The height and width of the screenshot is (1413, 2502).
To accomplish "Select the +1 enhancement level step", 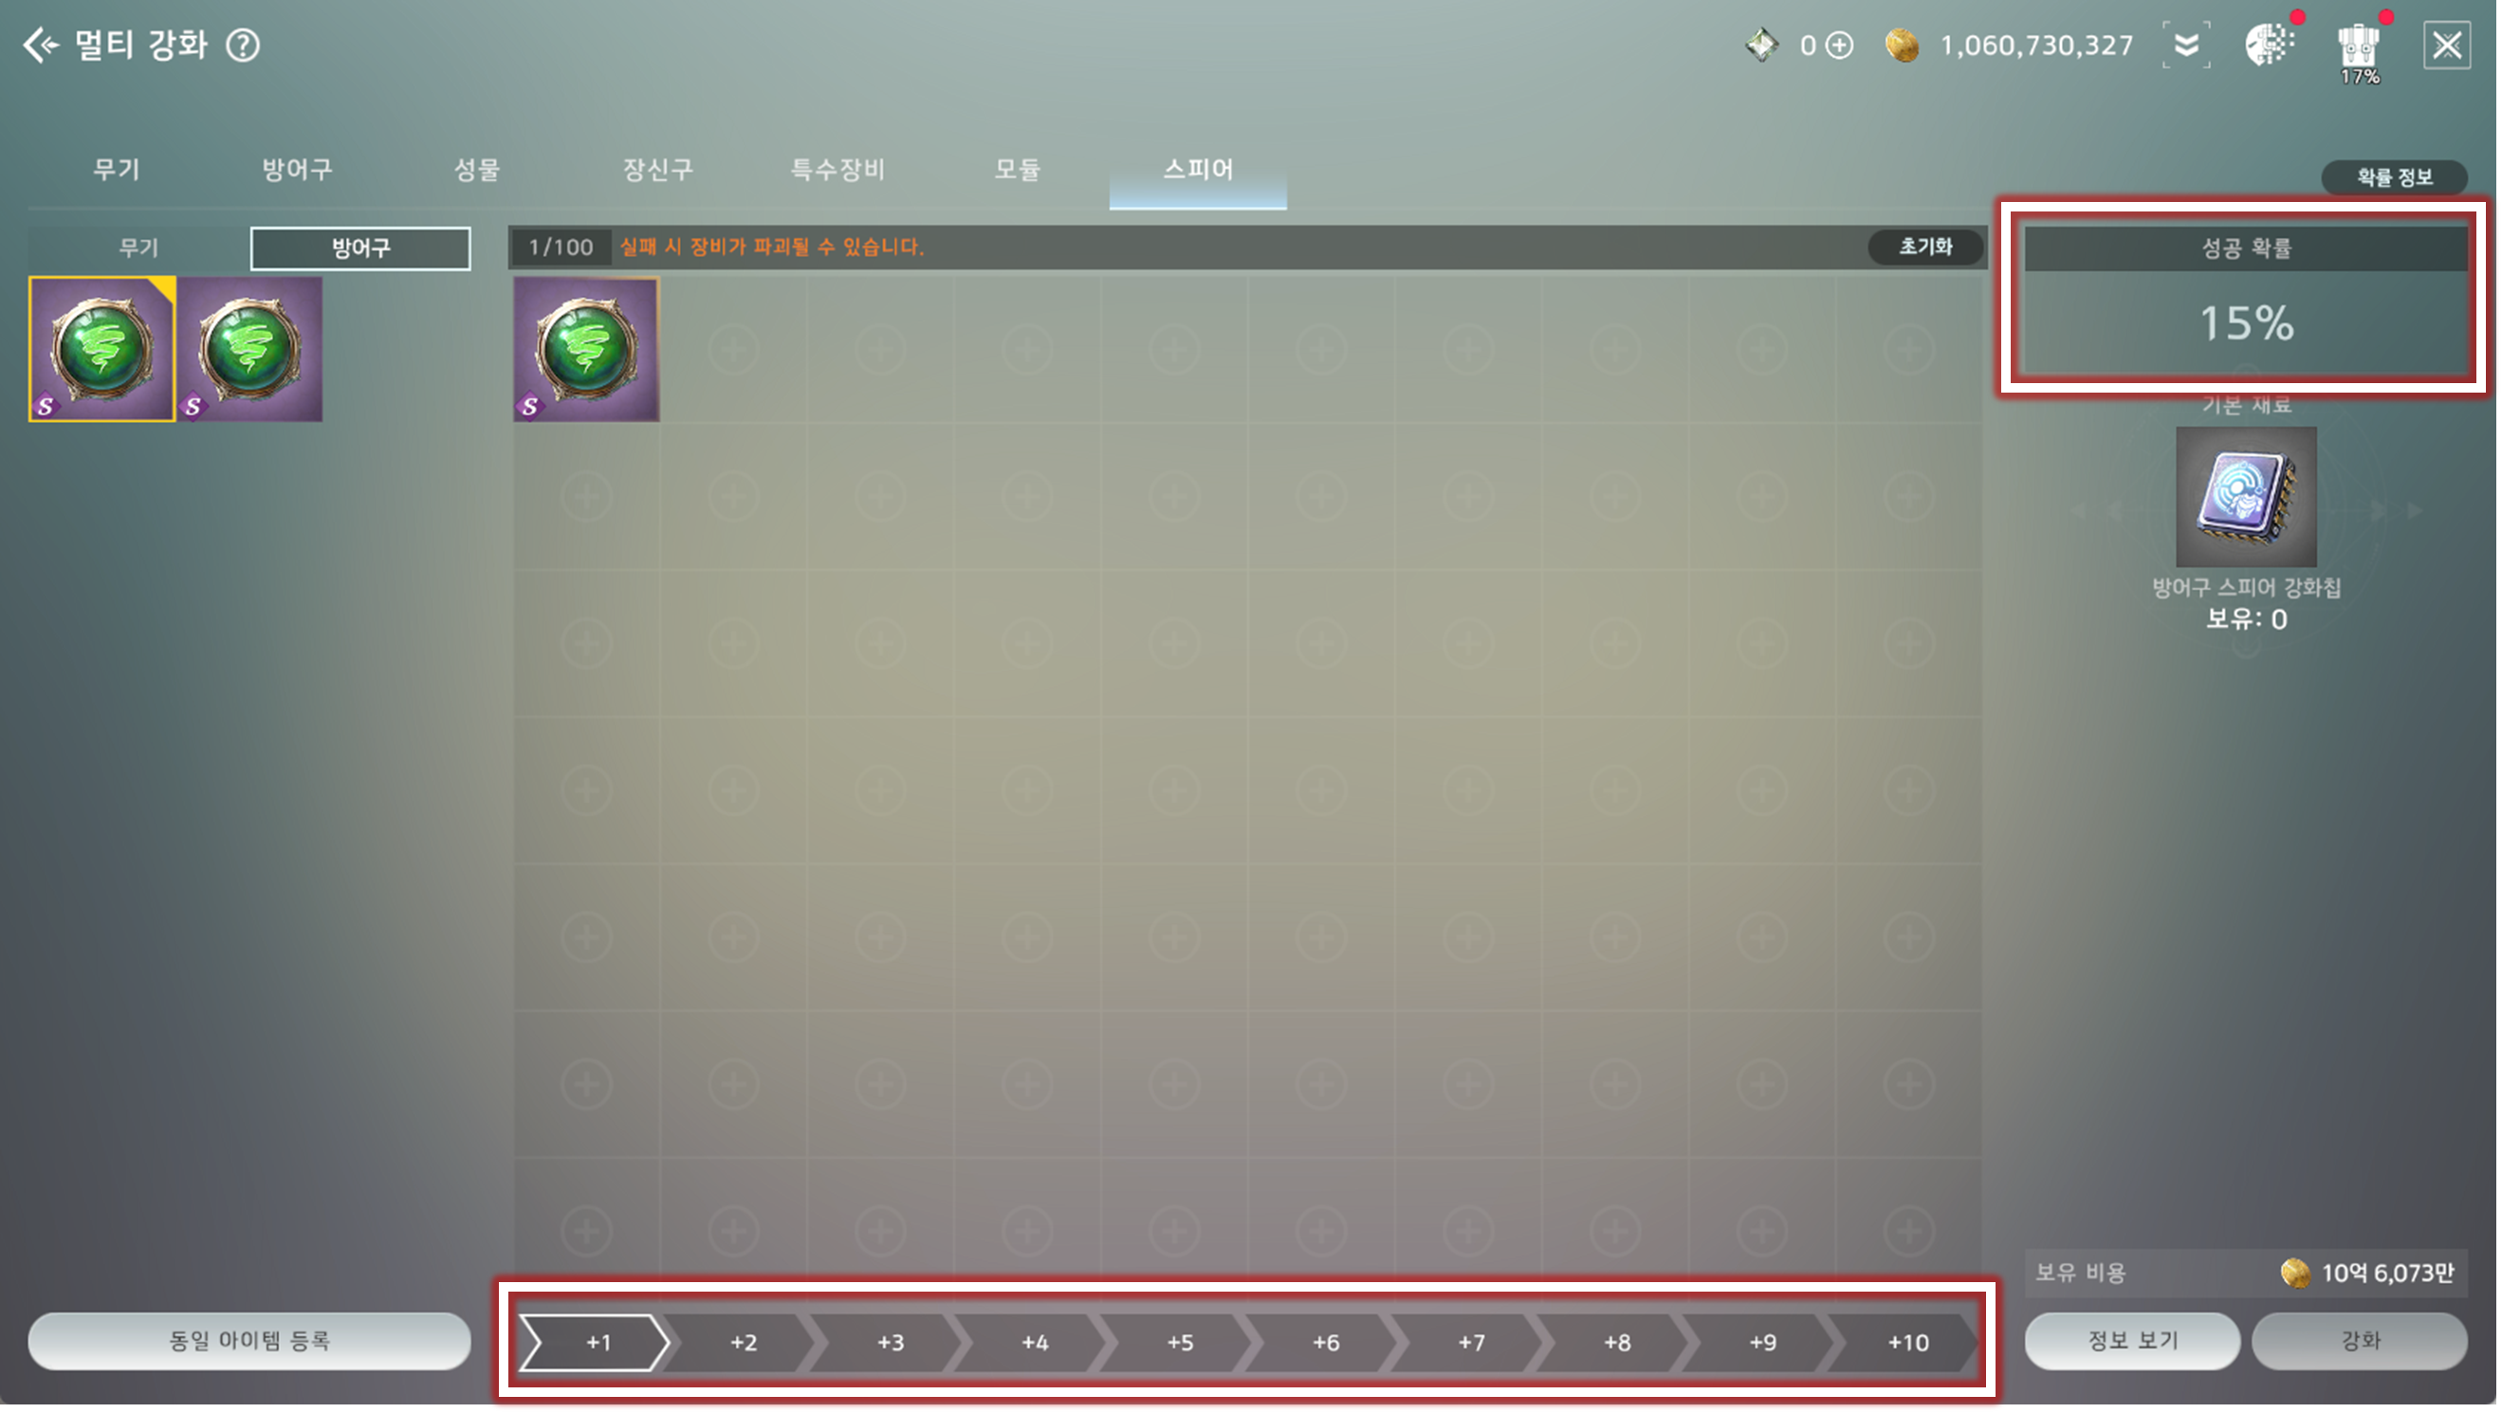I will coord(597,1342).
